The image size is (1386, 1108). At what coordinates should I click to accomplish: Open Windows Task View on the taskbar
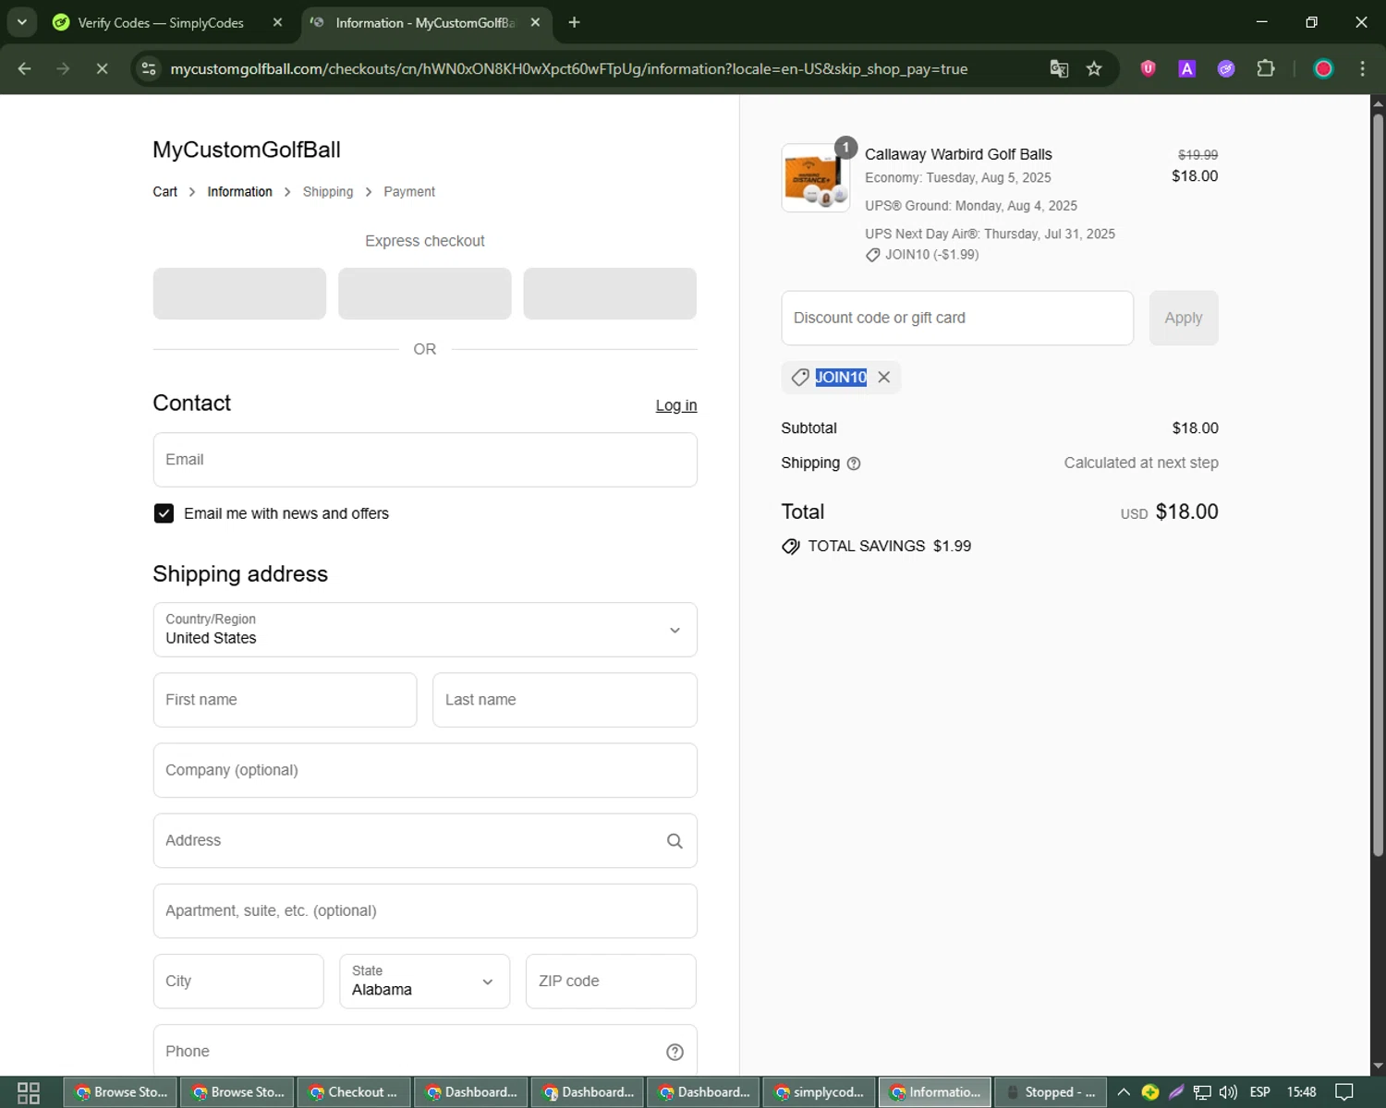[x=29, y=1092]
